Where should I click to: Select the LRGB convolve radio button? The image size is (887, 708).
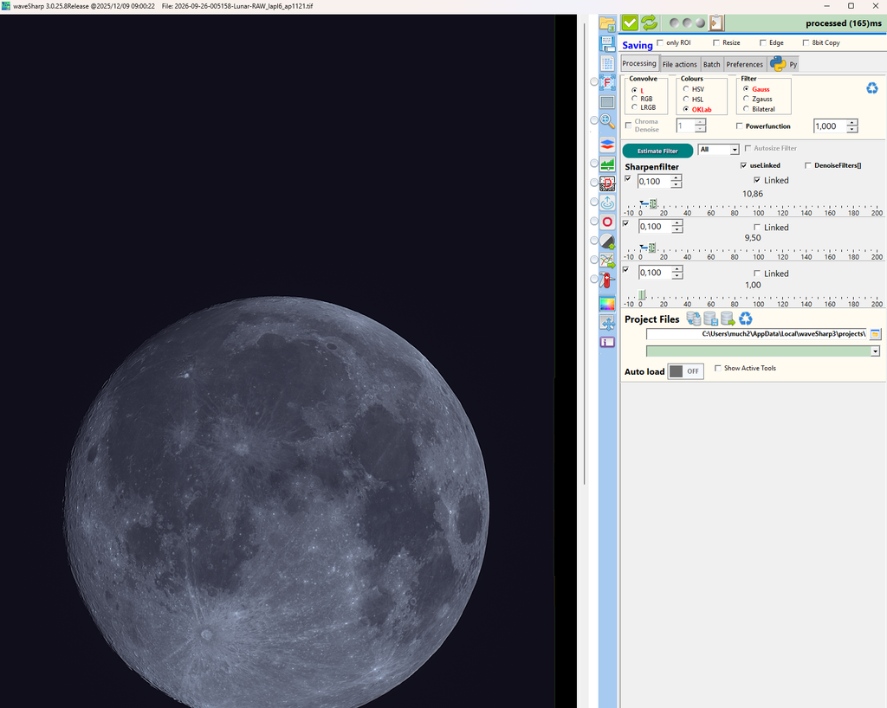tap(634, 106)
